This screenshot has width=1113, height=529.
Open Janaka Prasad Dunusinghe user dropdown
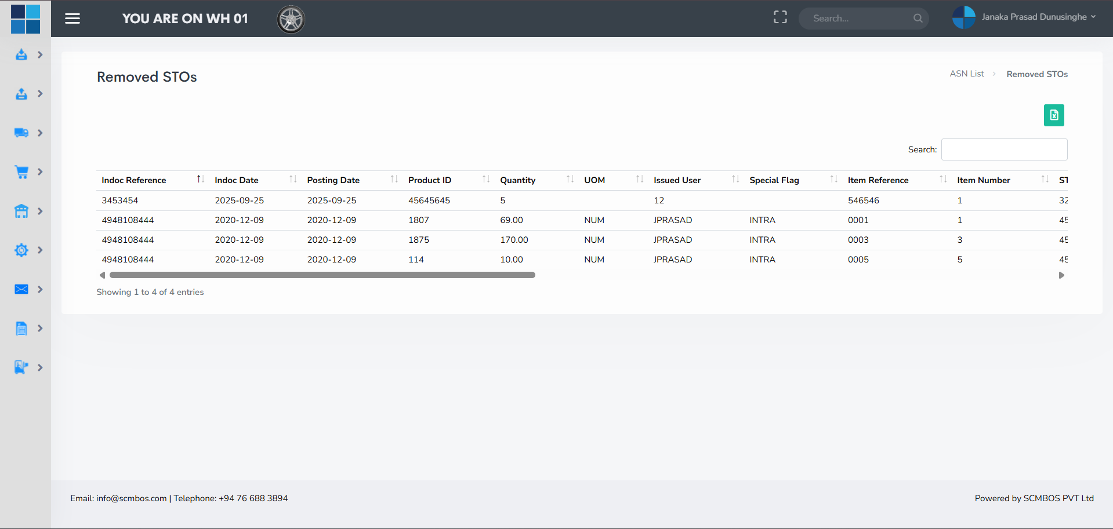point(1025,17)
